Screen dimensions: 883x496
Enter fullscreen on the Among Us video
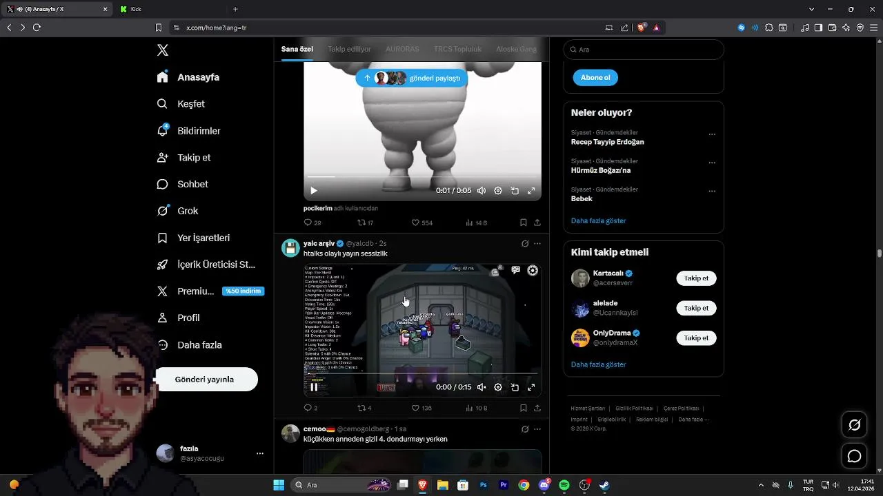pos(531,387)
